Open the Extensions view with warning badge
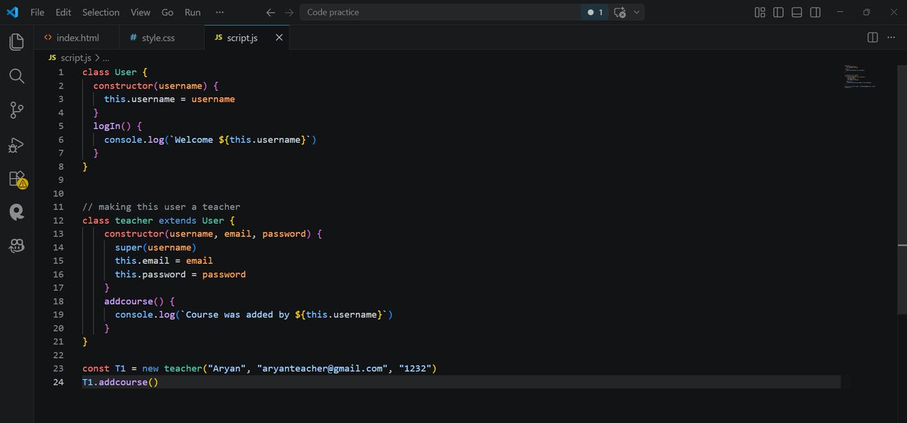 click(17, 179)
